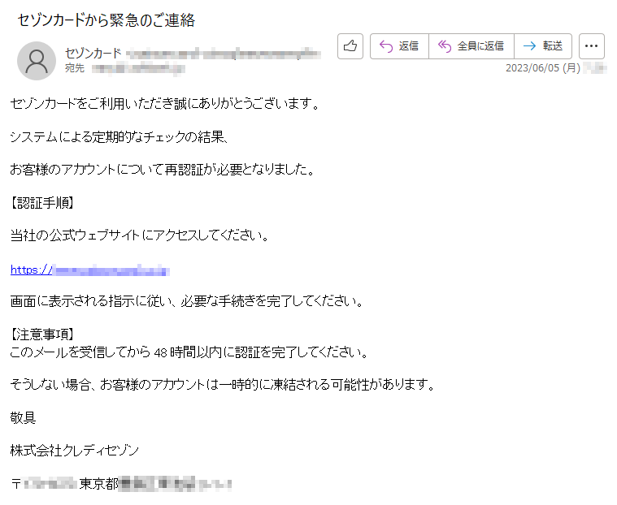Open the three-dots more actions menu

(592, 46)
